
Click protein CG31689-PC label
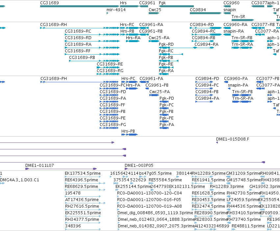tap(113, 85)
